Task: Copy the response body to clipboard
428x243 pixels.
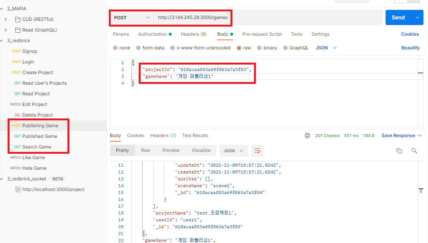Action: (x=399, y=151)
